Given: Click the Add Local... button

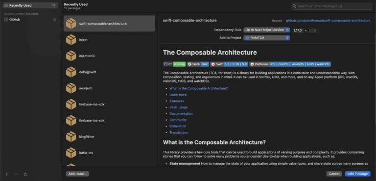Looking at the screenshot, I should click(77, 174).
